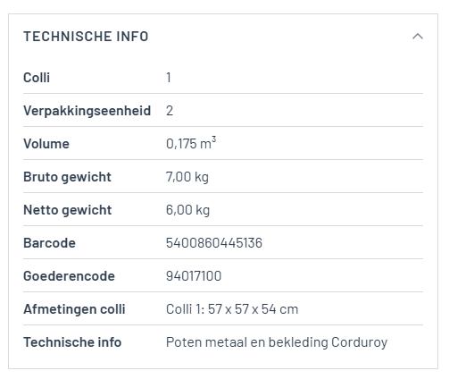Click the 7,00 kg gross weight value
This screenshot has height=379, width=449.
187,177
